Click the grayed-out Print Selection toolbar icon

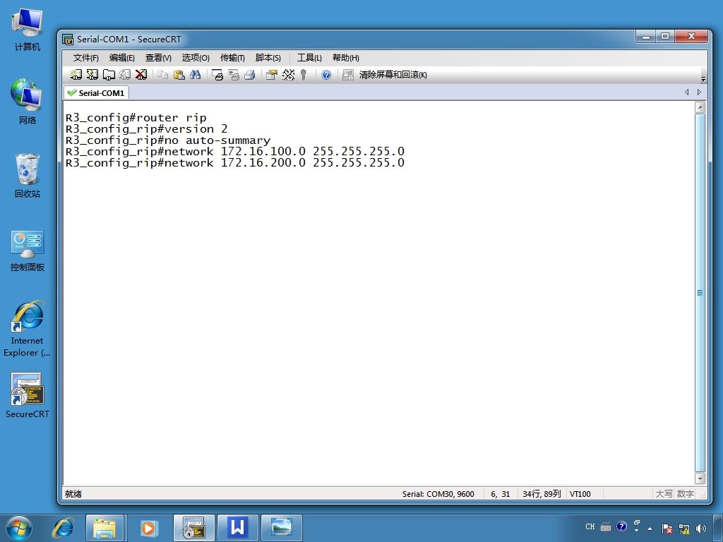234,75
